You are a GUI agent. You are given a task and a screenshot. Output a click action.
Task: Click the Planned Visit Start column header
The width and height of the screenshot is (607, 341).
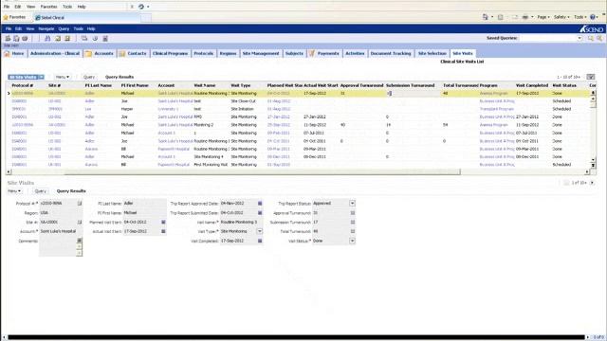[285, 85]
